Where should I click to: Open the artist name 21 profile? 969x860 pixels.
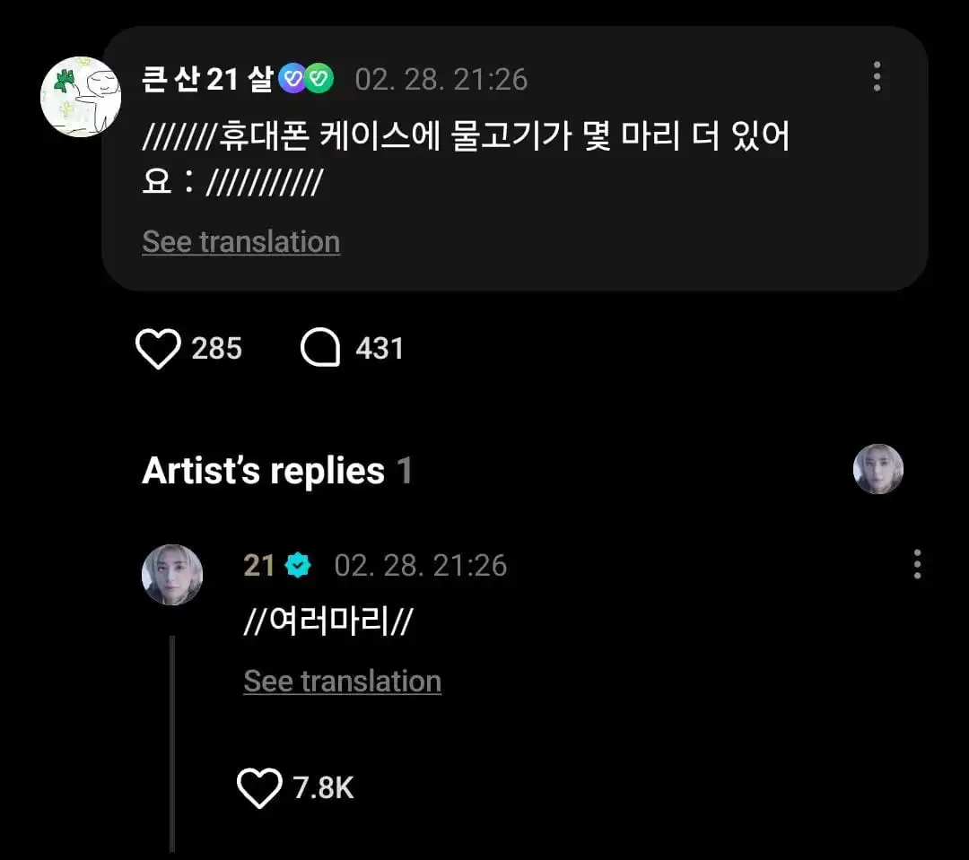[259, 566]
